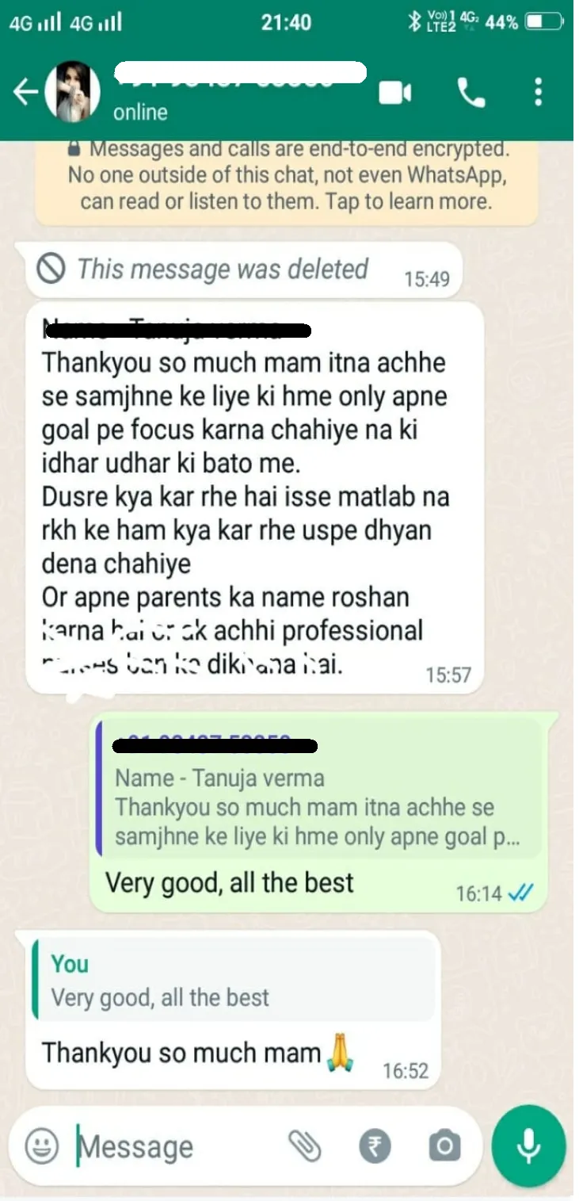This screenshot has width=579, height=1201.
Task: Open the contact's profile picture
Action: pos(72,92)
